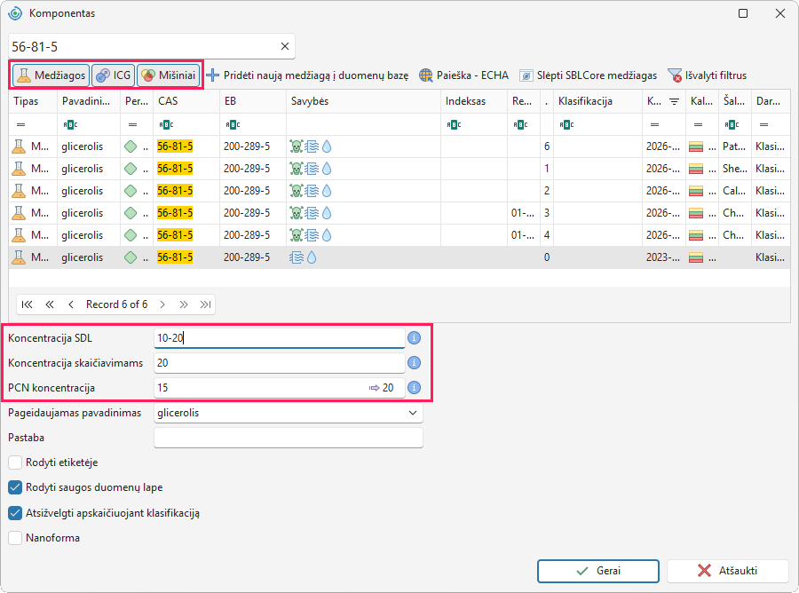The height and width of the screenshot is (593, 799).
Task: Toggle the Medžiagos substances filter
Action: 51,75
